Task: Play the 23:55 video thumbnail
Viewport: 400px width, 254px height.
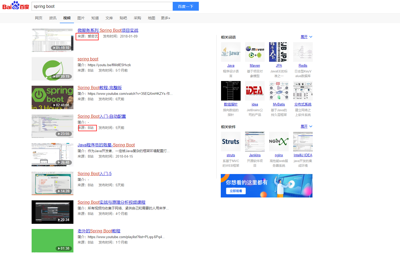Action: 53,126
